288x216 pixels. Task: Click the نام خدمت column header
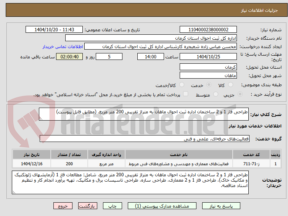[x=179, y=155]
